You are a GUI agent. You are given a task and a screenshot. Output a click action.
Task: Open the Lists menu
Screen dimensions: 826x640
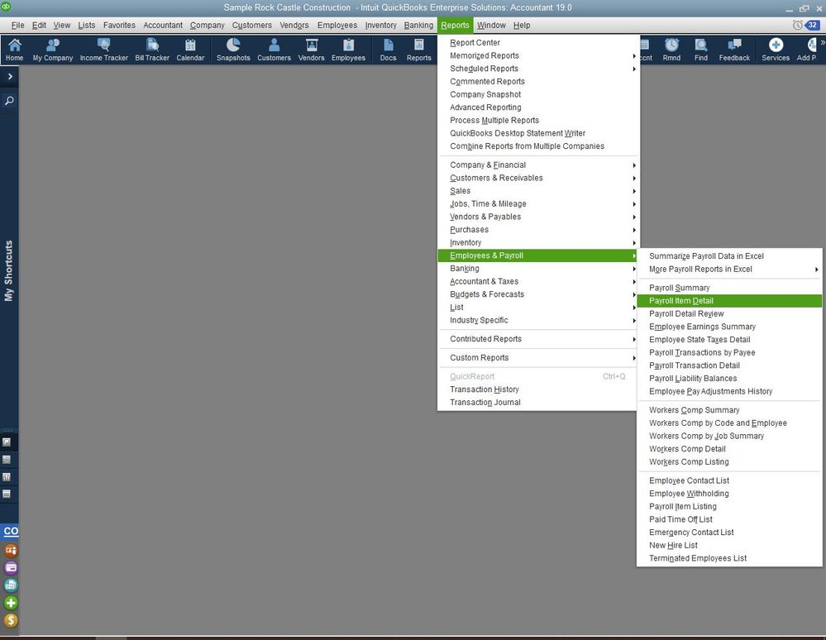(x=86, y=26)
